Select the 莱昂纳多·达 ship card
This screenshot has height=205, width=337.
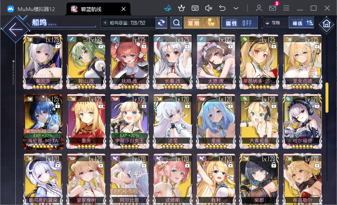(x=259, y=62)
